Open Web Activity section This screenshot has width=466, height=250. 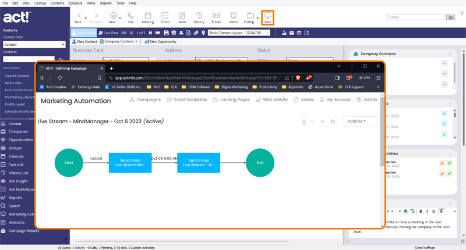coord(272,99)
